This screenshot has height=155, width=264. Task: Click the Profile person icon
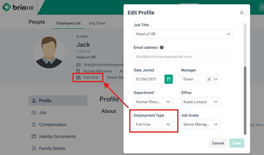[x=34, y=100]
